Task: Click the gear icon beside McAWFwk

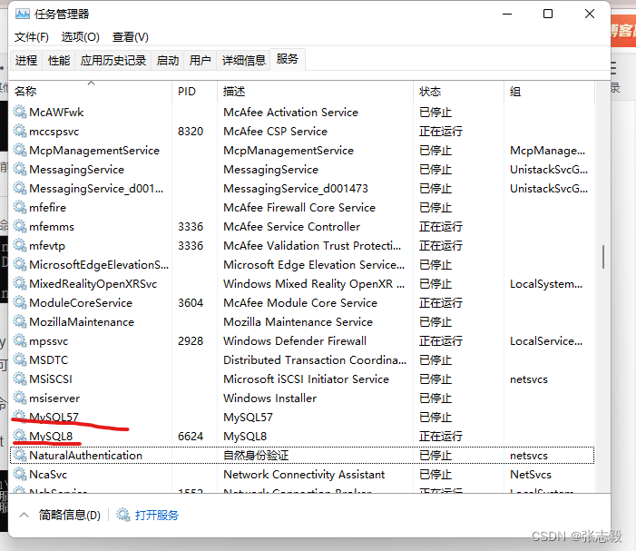Action: 20,112
